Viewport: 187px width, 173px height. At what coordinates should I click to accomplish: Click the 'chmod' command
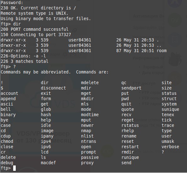pyautogui.click(x=7, y=141)
